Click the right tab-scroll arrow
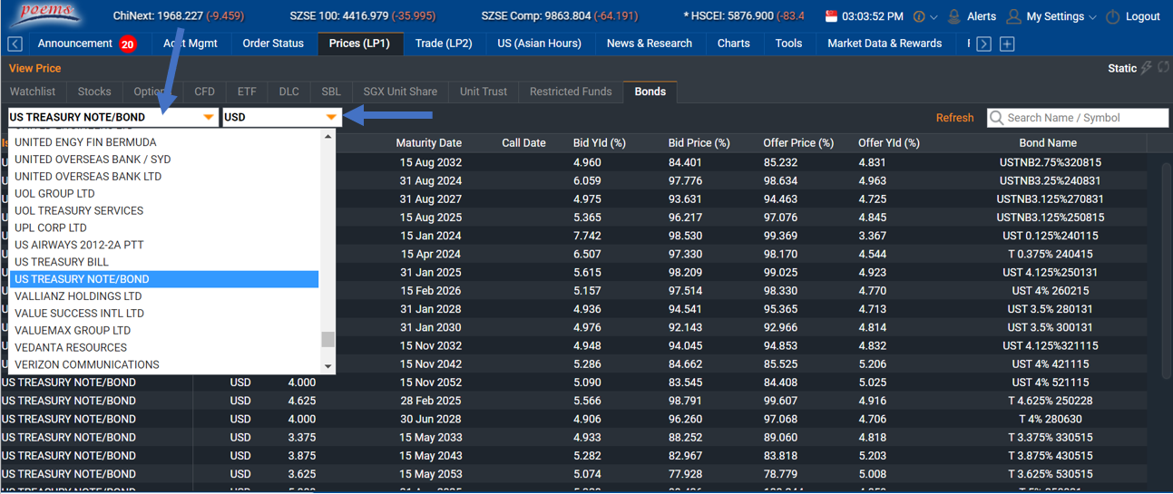 (983, 44)
